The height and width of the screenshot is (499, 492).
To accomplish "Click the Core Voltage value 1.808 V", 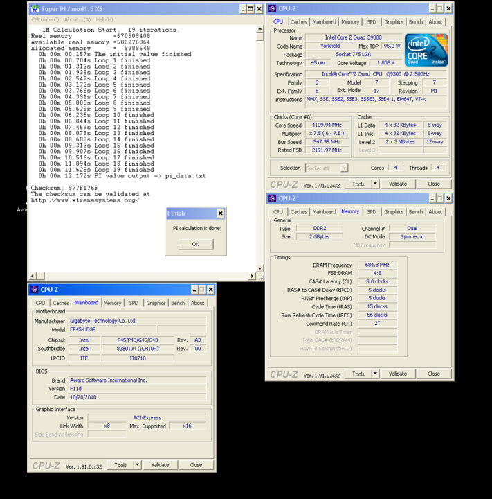I will (385, 62).
